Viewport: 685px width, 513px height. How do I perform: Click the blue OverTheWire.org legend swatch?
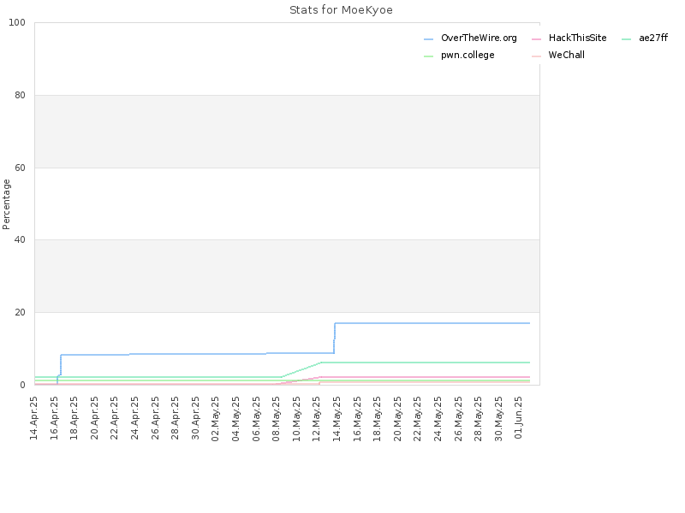click(x=429, y=39)
